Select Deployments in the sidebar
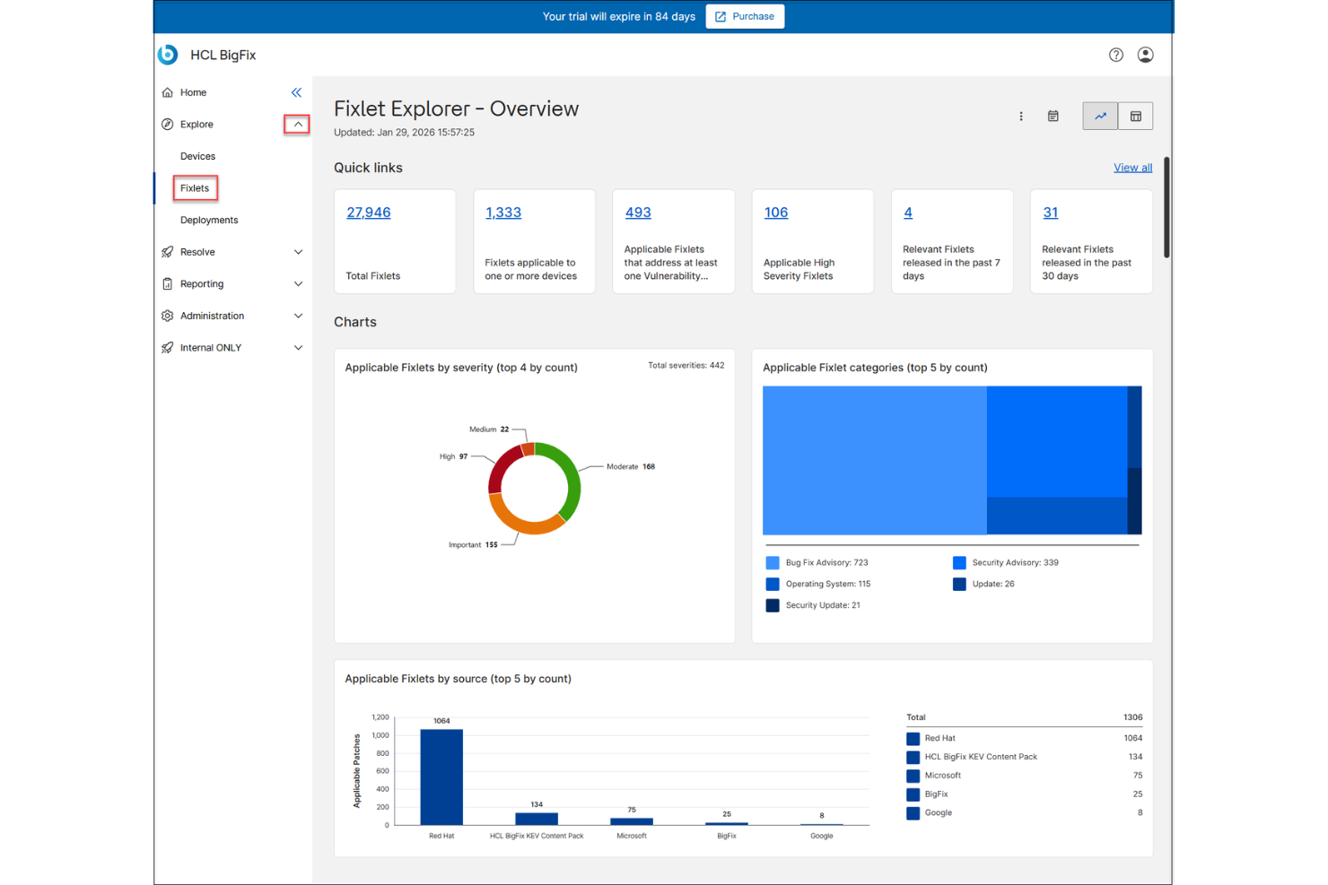This screenshot has width=1328, height=885. (x=208, y=220)
